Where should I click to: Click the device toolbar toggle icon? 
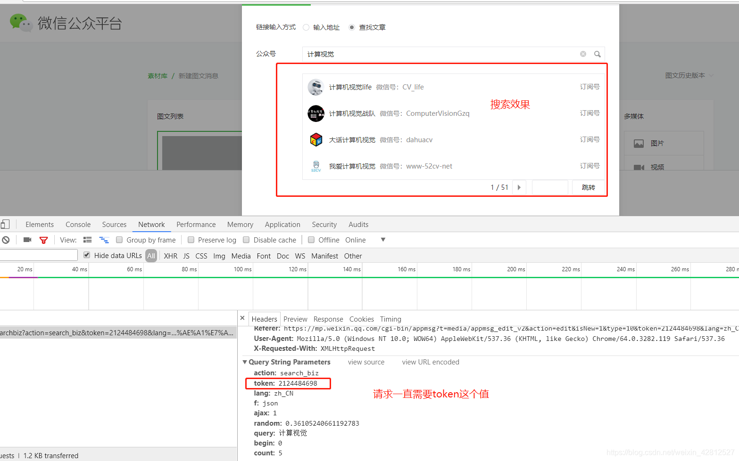pyautogui.click(x=5, y=224)
